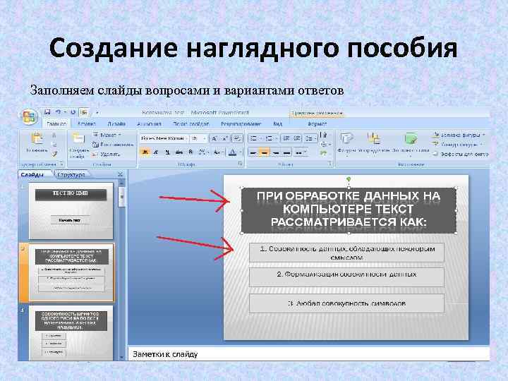Click Эффекты для фигур (Shape Effects)
508x381 pixels.
coord(461,155)
